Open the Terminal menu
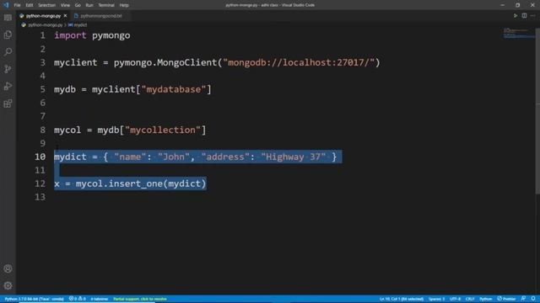This screenshot has width=540, height=303. click(x=106, y=5)
